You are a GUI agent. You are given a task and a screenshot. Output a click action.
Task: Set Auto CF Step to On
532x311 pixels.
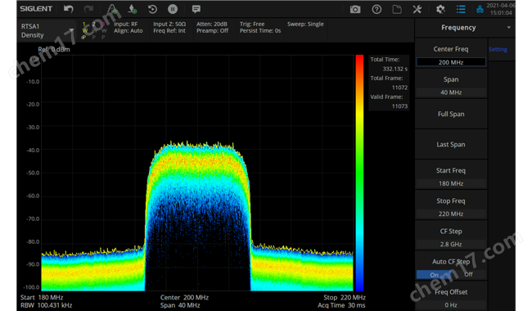435,275
